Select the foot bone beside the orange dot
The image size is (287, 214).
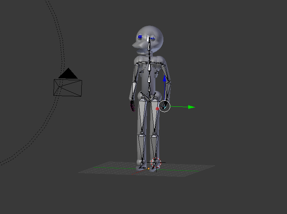[142, 165]
